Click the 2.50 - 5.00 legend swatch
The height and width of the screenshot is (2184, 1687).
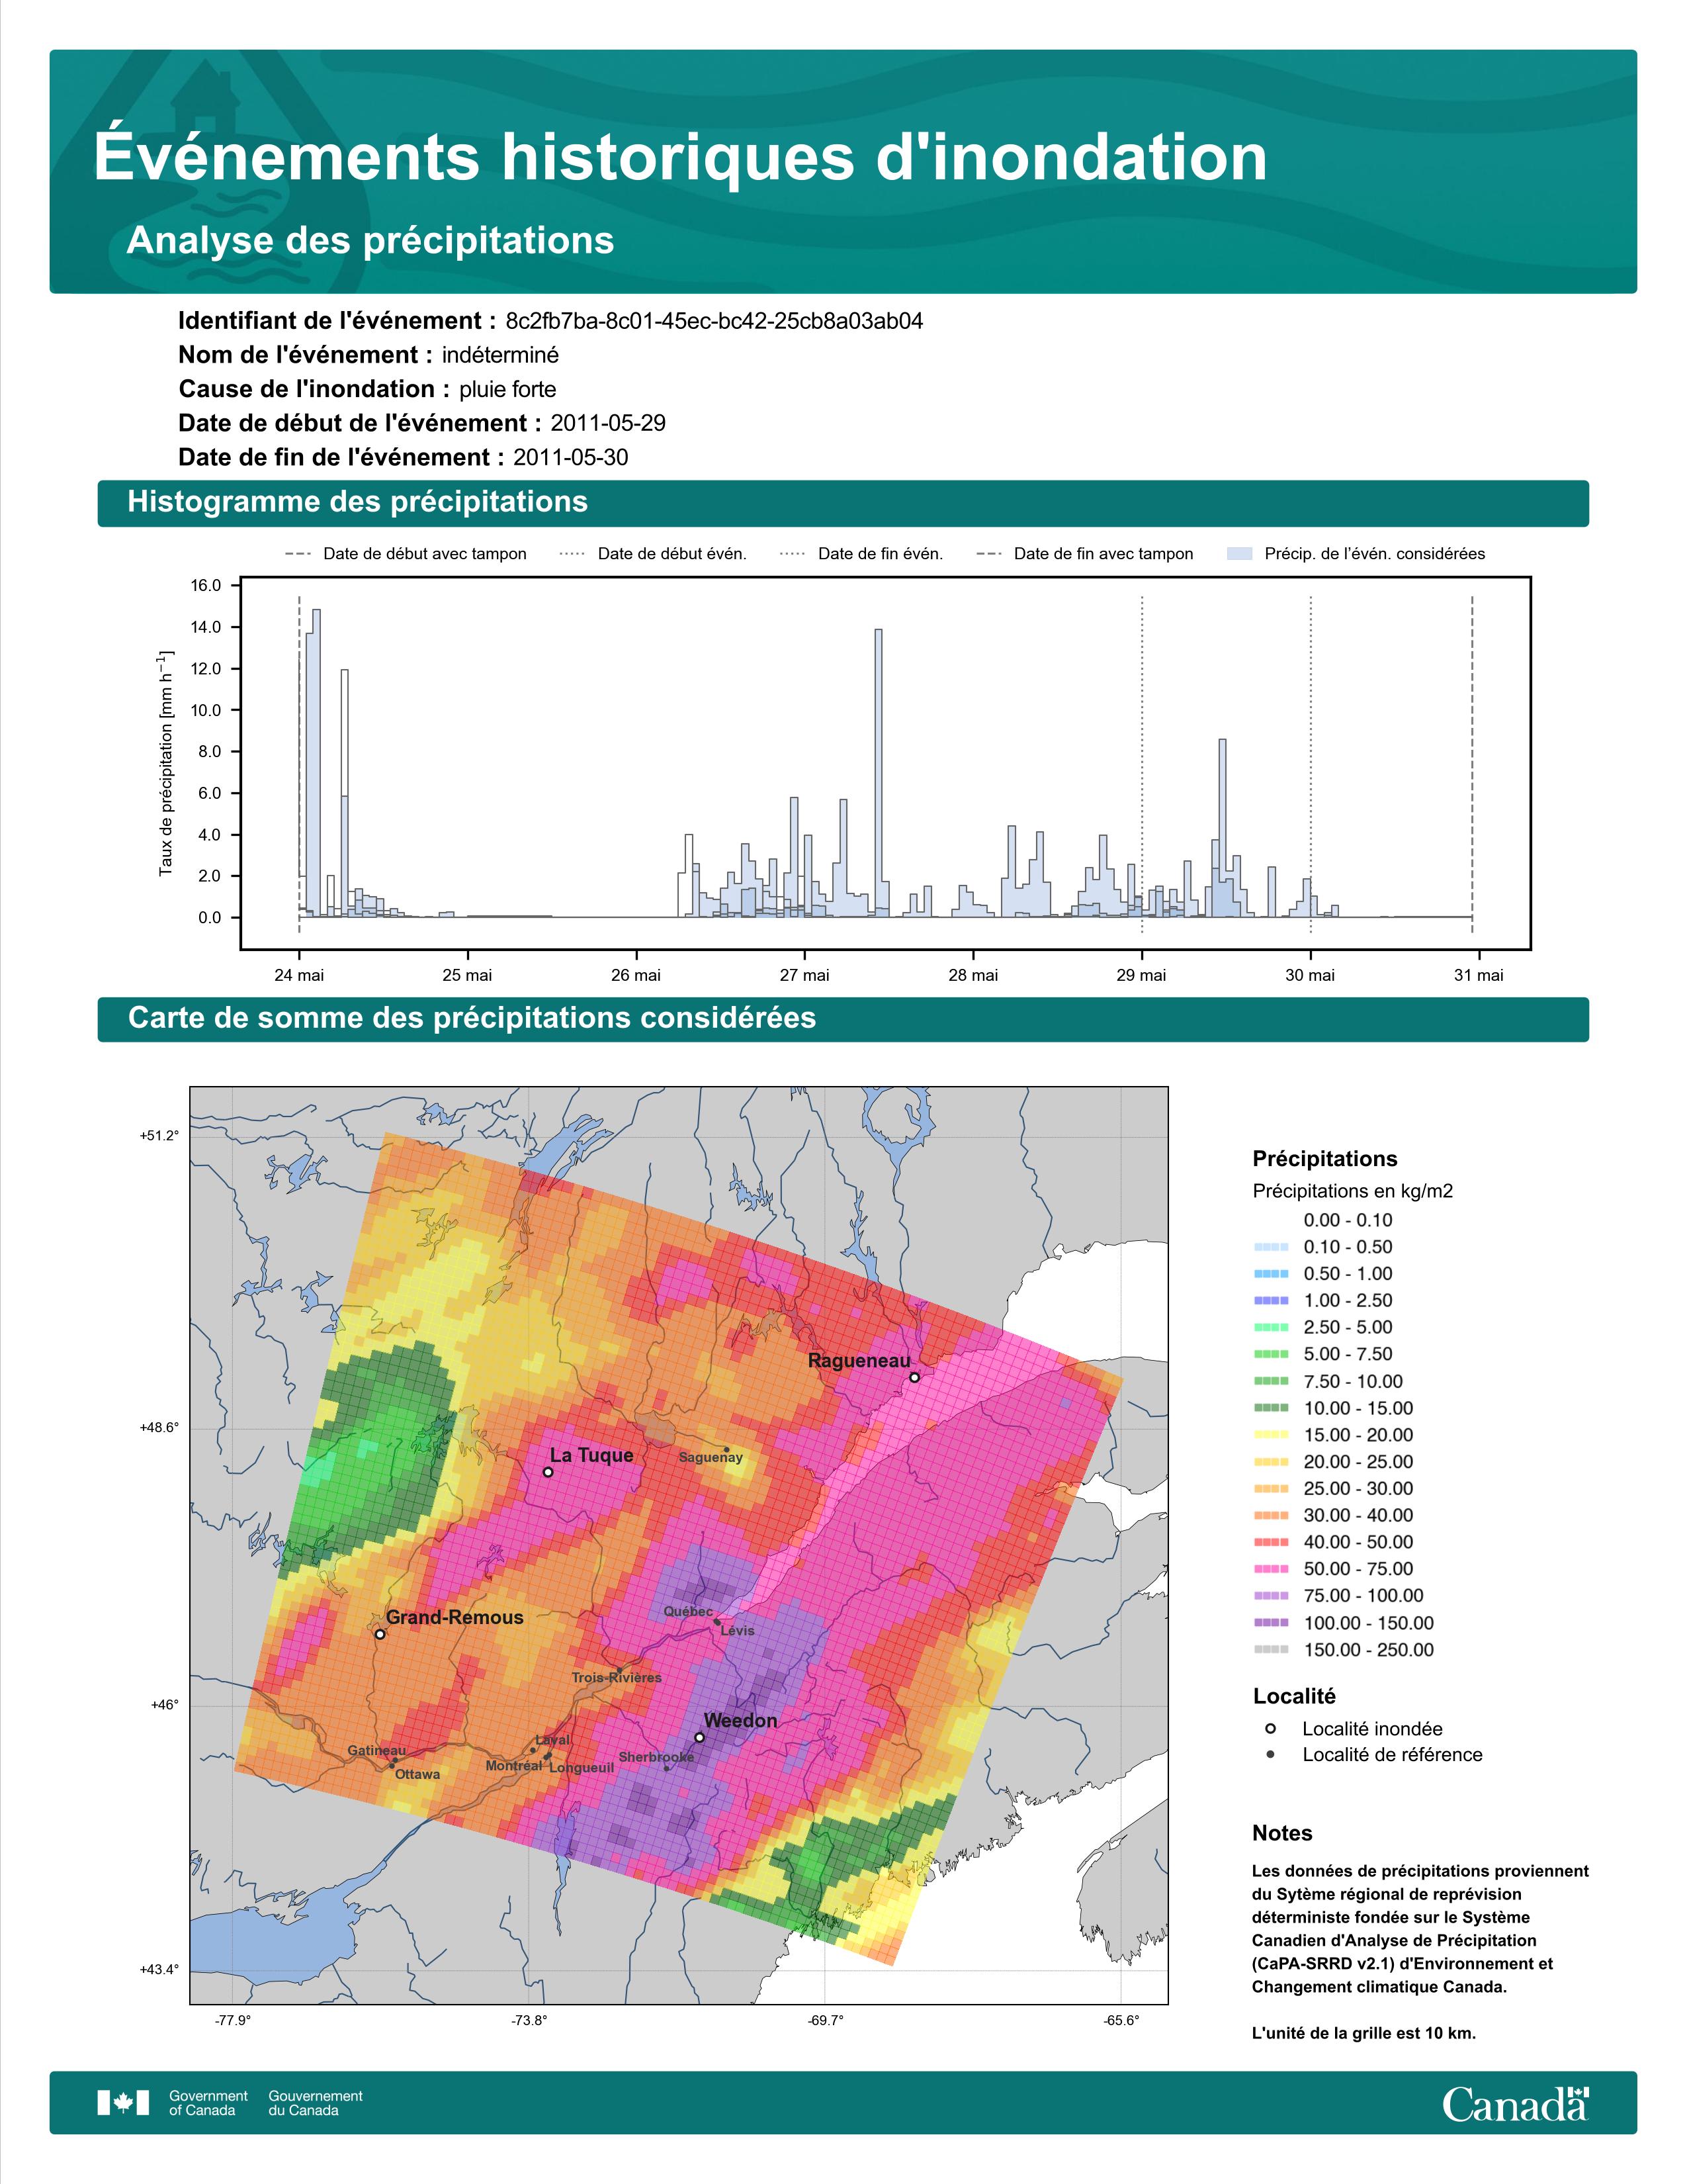coord(1270,1328)
